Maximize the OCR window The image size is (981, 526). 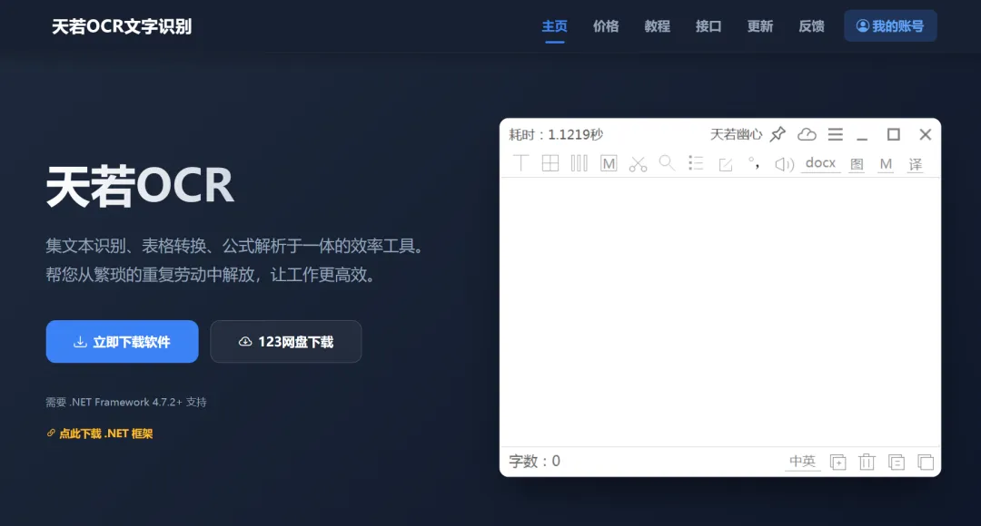(894, 134)
